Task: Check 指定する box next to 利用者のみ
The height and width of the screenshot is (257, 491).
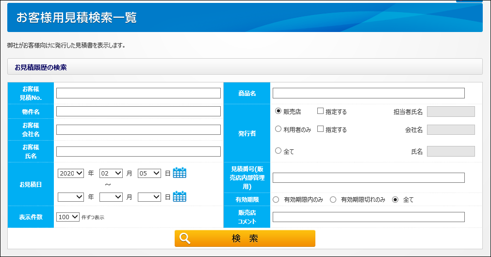Action: [320, 129]
